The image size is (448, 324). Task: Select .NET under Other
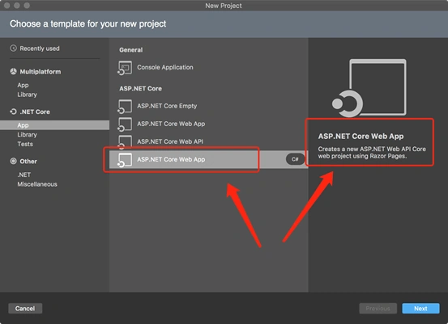(24, 175)
